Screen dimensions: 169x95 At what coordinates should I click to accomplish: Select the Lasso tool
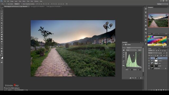(2, 13)
